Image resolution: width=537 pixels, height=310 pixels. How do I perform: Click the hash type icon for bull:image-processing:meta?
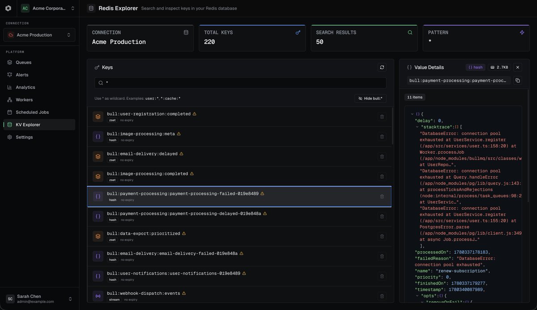[98, 137]
